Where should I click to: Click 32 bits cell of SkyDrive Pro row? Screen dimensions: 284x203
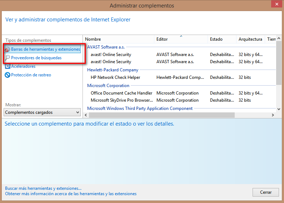click(x=244, y=100)
